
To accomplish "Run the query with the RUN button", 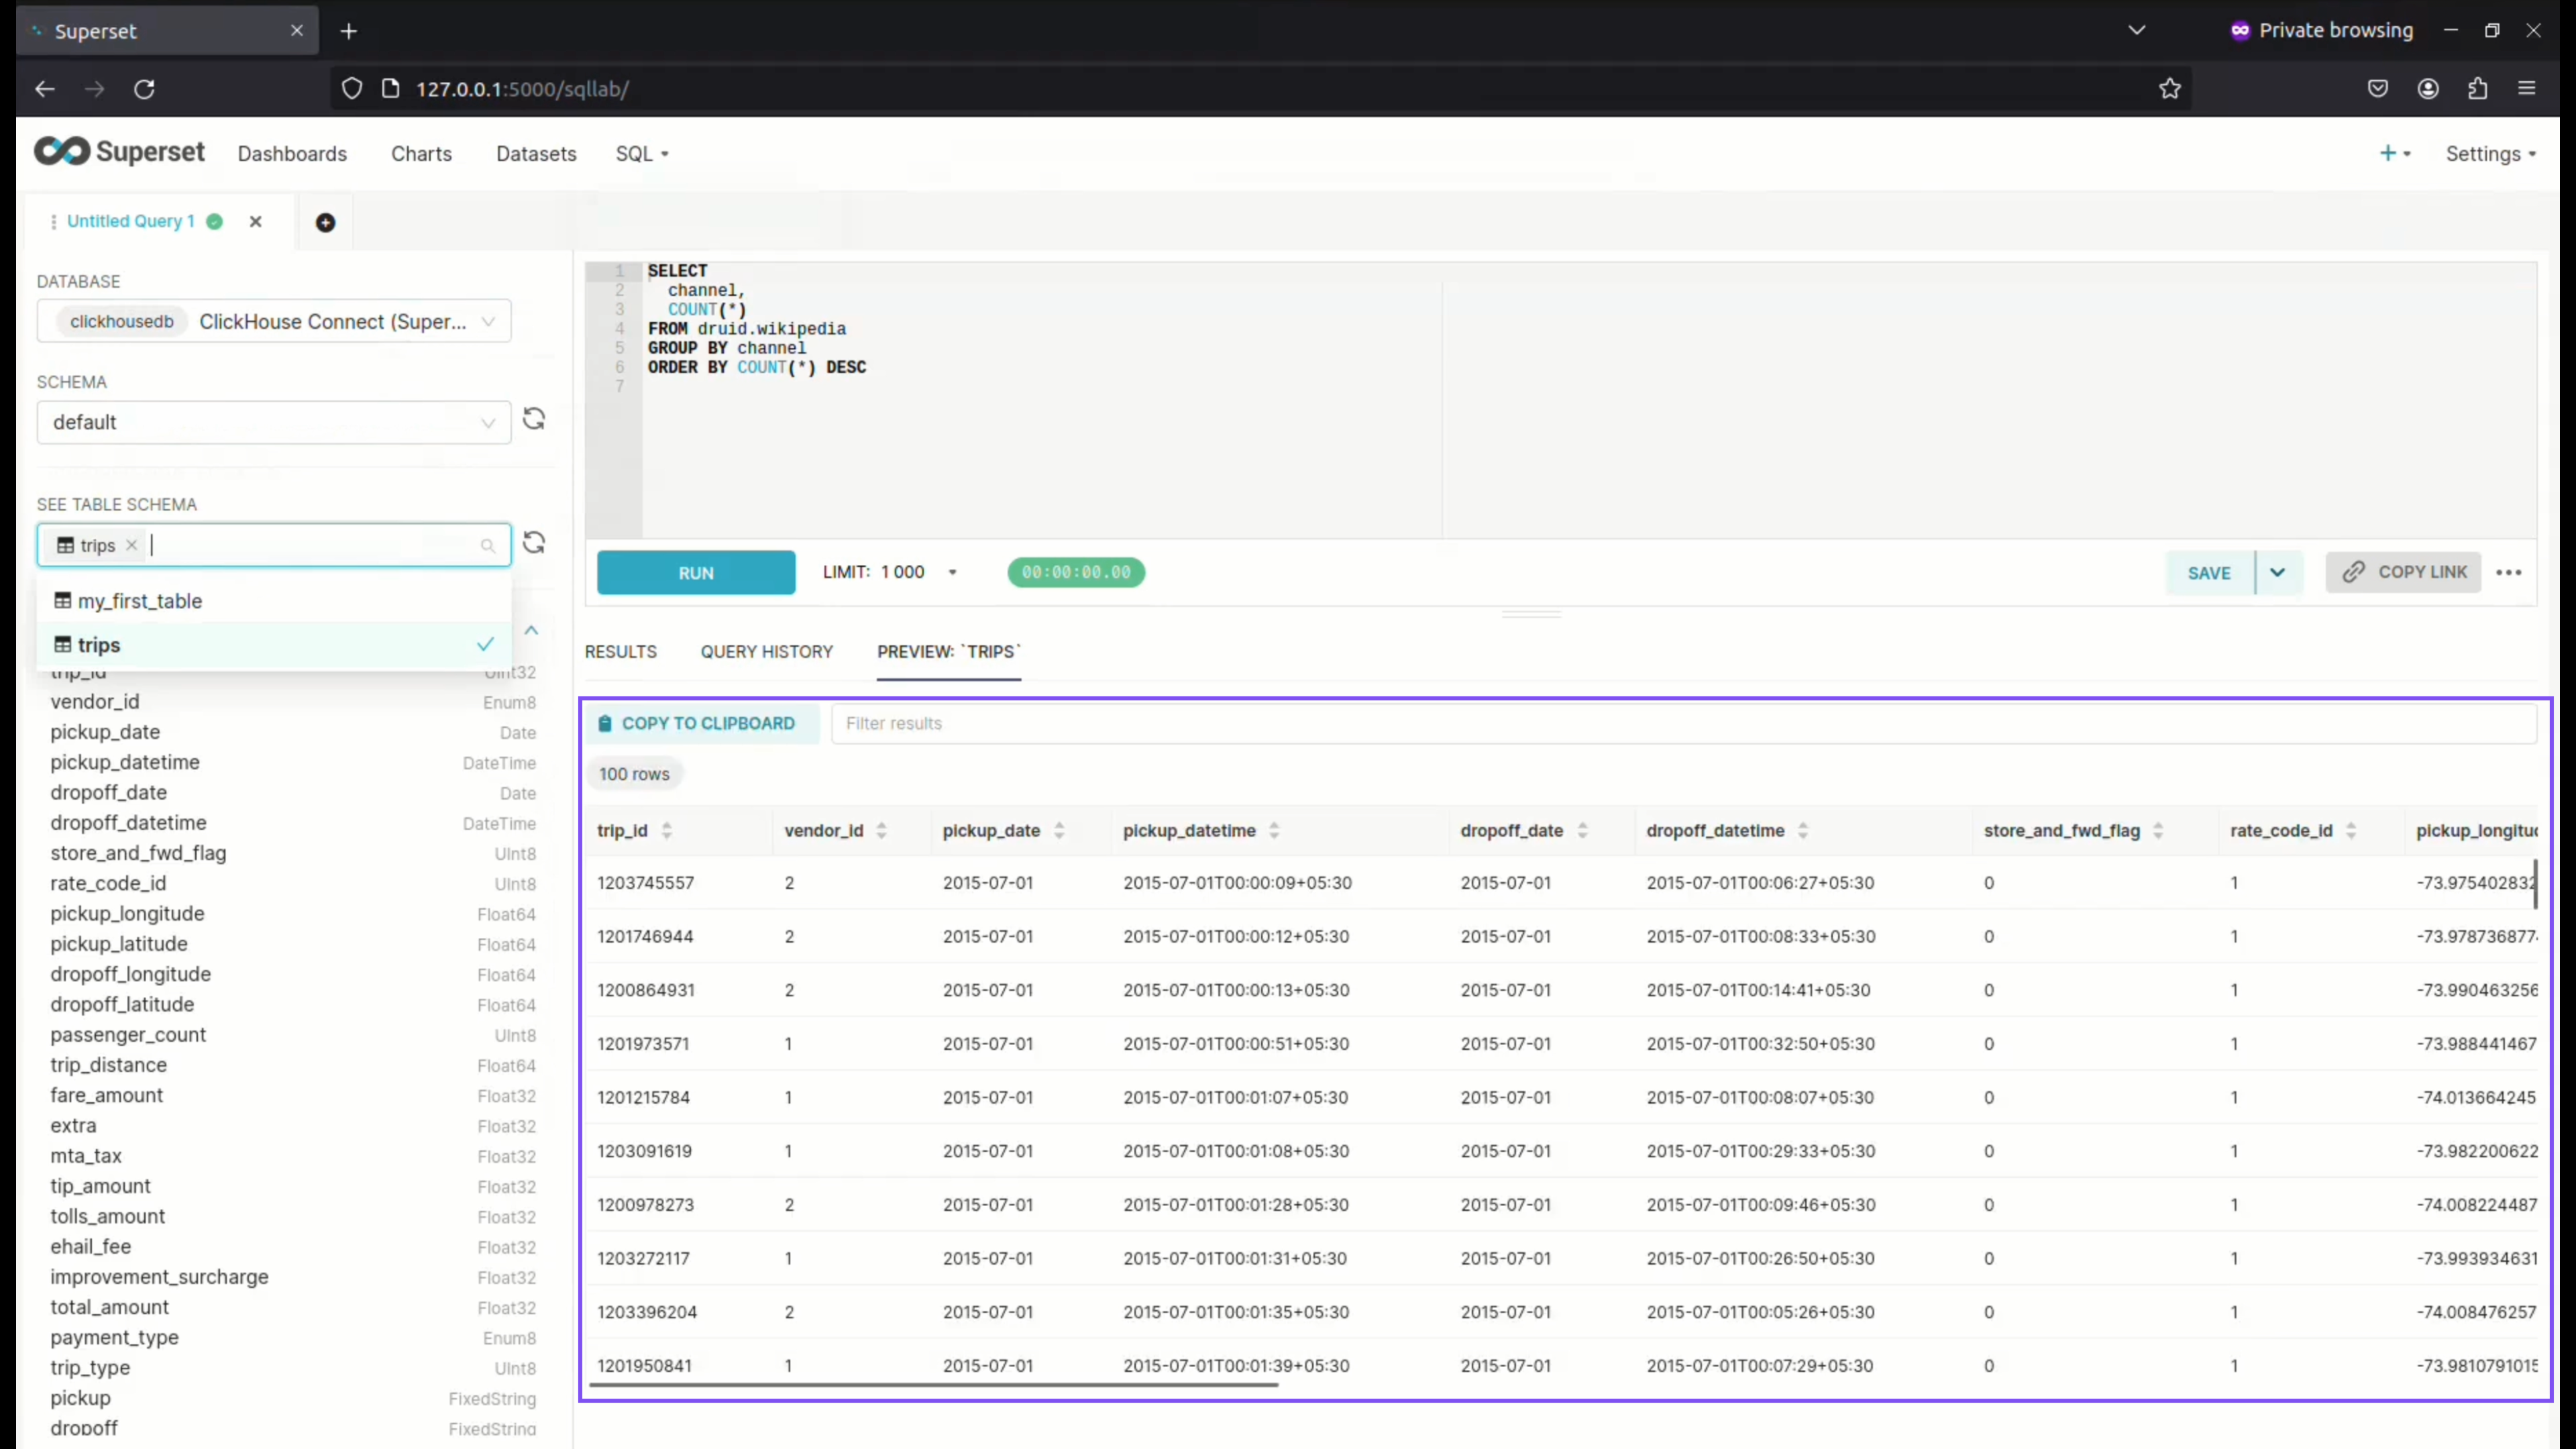I will [x=694, y=572].
